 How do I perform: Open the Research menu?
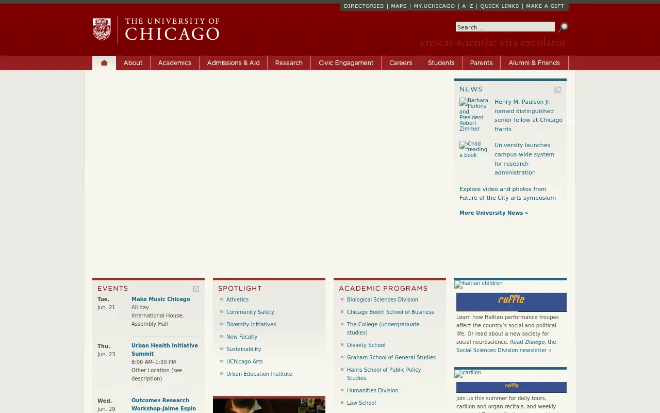tap(289, 63)
